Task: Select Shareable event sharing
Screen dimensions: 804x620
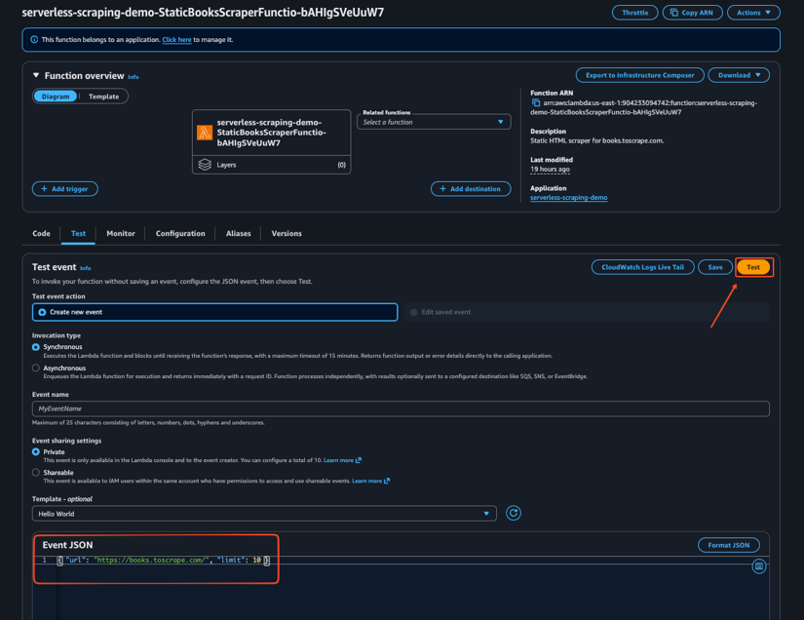Action: coord(36,472)
